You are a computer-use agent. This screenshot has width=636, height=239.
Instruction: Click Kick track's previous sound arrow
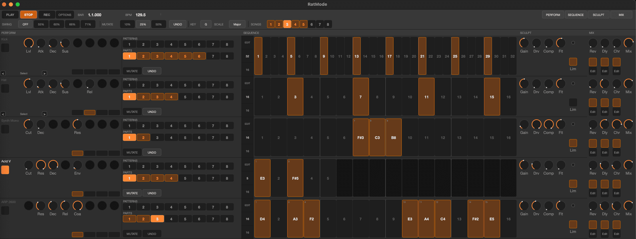[3, 73]
